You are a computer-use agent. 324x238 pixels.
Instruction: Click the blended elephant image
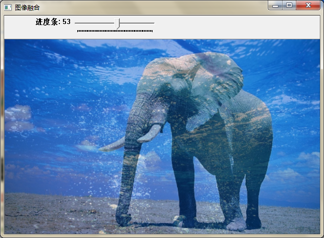coord(162,136)
